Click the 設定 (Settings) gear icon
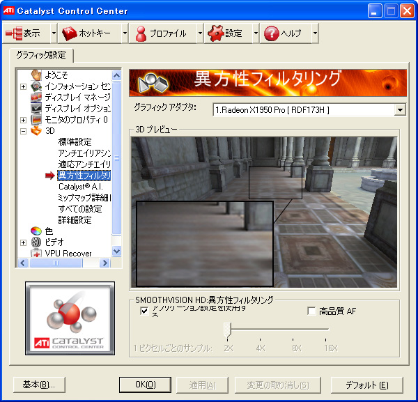Viewport: 418px width, 402px height. (x=216, y=33)
